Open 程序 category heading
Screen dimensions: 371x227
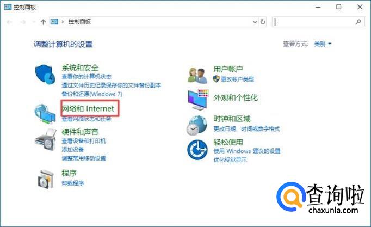pyautogui.click(x=69, y=173)
